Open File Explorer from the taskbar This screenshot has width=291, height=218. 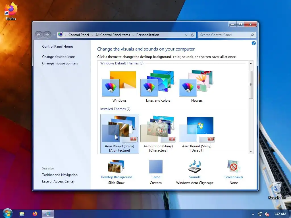coord(22,214)
